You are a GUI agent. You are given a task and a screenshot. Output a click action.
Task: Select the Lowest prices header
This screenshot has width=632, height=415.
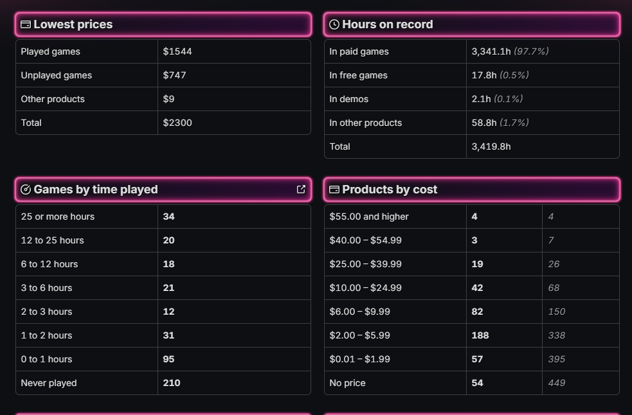(163, 24)
